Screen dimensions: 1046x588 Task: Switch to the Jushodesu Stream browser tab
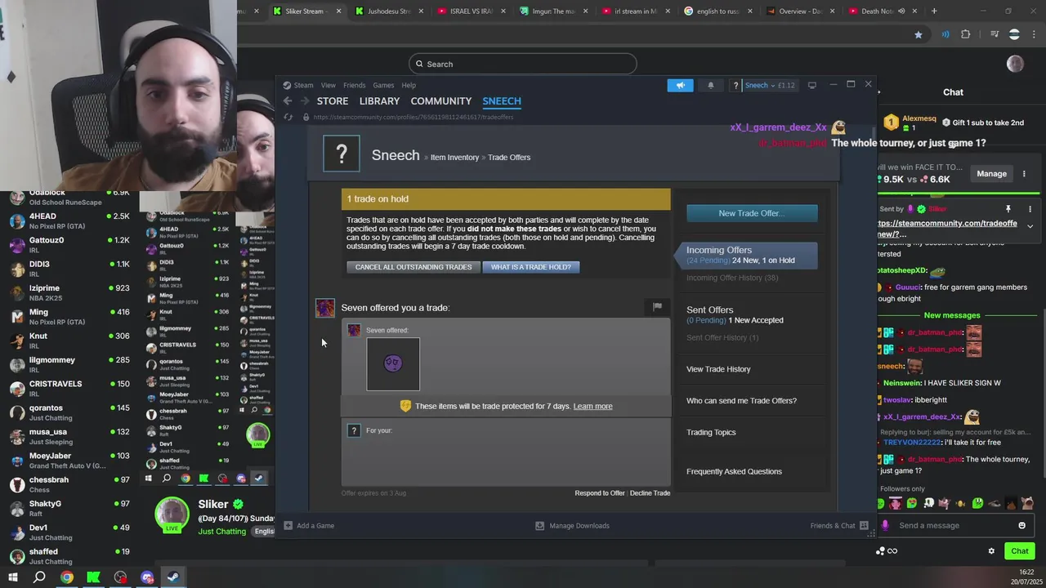point(389,11)
